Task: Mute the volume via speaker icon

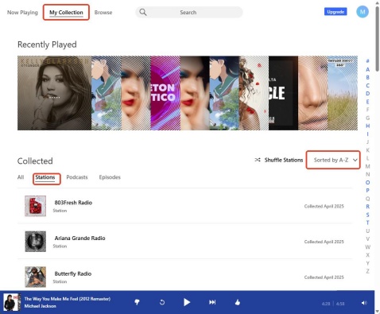Action: point(364,303)
